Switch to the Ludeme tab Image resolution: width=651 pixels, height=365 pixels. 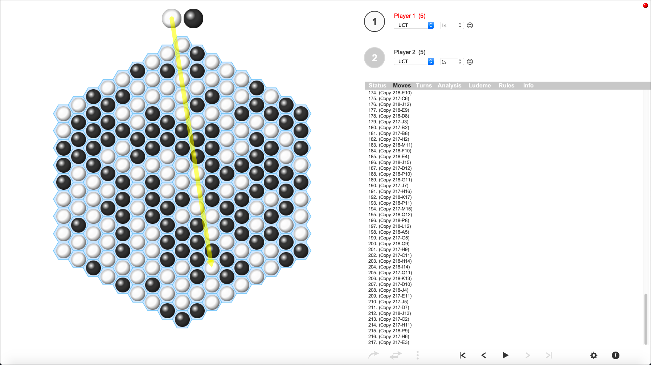coord(479,86)
